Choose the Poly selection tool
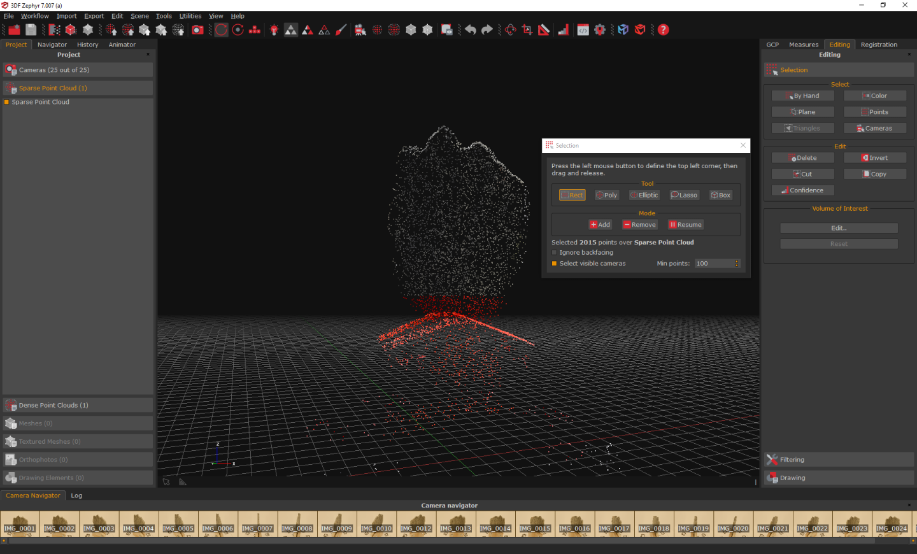 pos(606,195)
